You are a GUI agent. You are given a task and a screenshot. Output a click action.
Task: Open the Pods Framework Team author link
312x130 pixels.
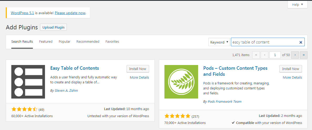[x=224, y=101]
